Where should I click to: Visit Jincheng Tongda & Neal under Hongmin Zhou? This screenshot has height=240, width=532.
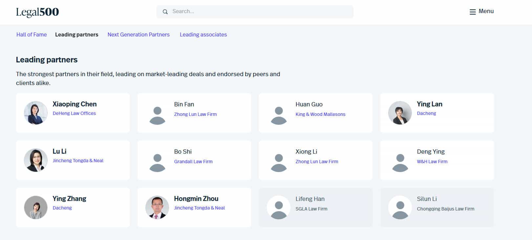(200, 208)
